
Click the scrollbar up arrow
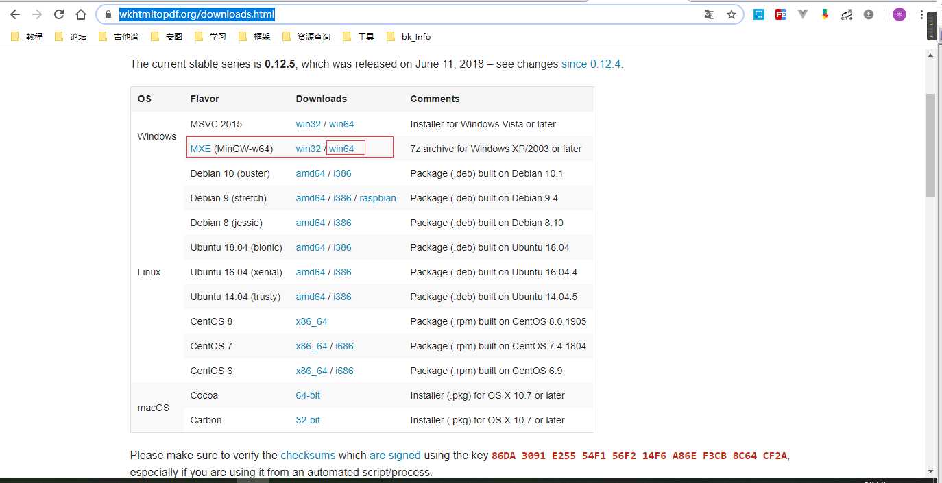click(x=930, y=54)
